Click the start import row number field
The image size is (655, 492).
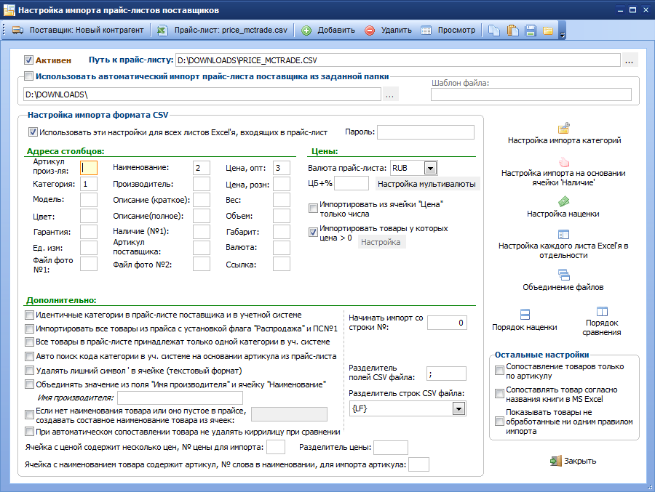click(x=447, y=323)
